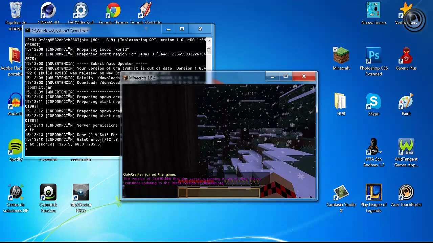Image resolution: width=433 pixels, height=243 pixels.
Task: Click the Audacity headphones icon
Action: click(x=16, y=101)
